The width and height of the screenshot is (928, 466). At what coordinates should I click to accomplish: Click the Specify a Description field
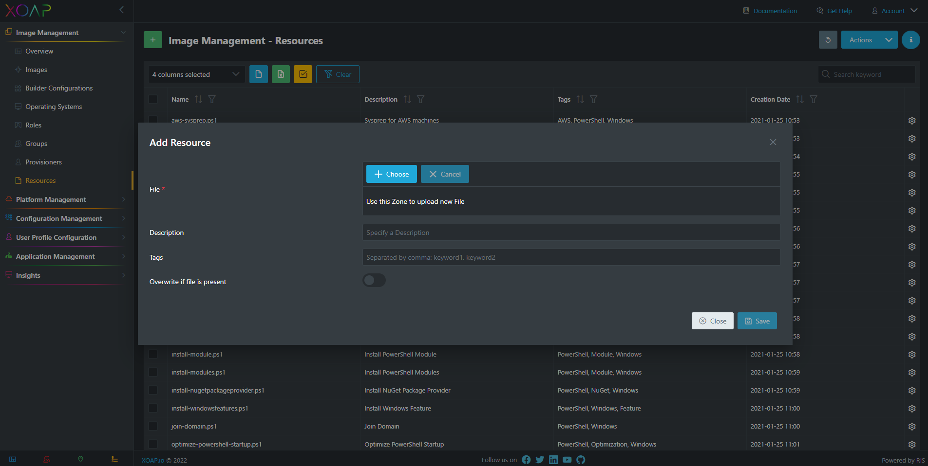tap(571, 233)
